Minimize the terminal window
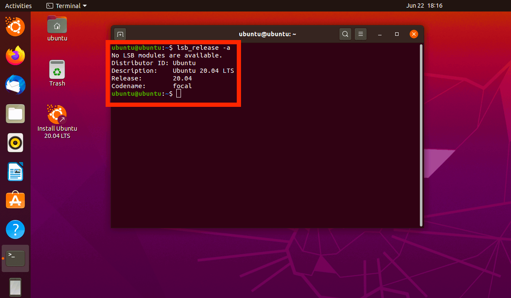The height and width of the screenshot is (298, 511). (x=379, y=34)
